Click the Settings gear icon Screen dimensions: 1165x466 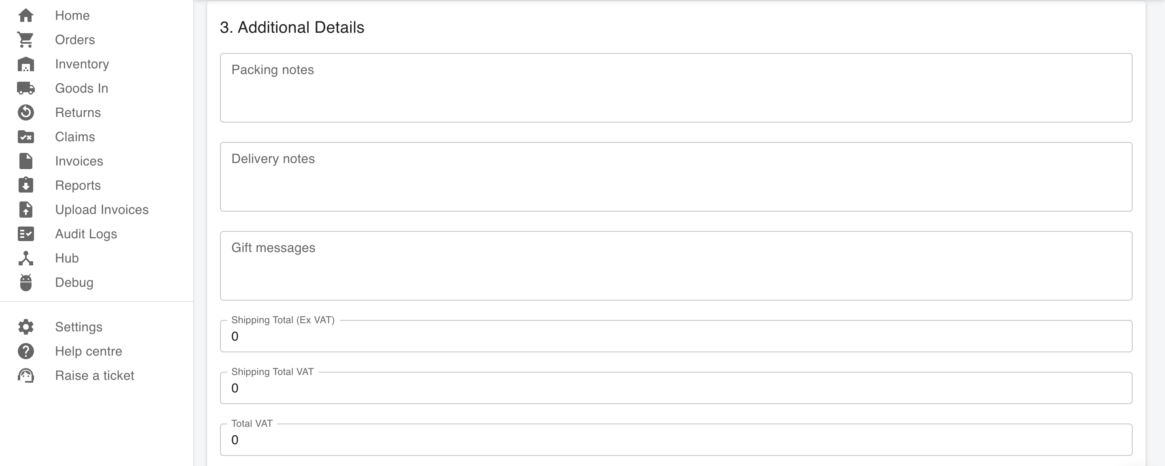26,327
